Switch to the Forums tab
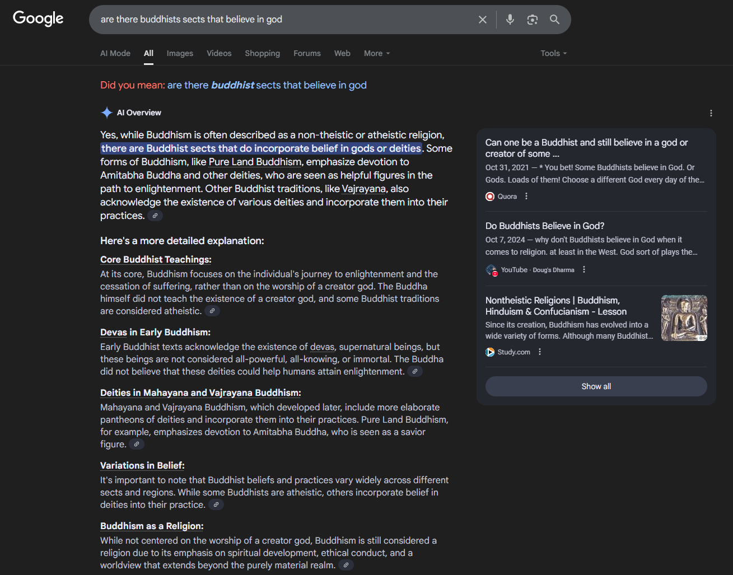 (x=307, y=53)
